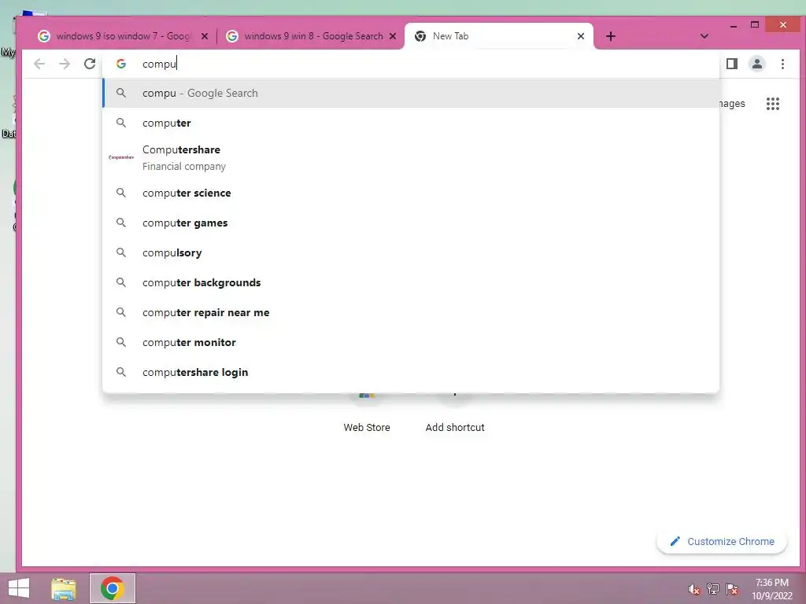Open Action Center flag icon
The width and height of the screenshot is (806, 604).
tap(732, 589)
